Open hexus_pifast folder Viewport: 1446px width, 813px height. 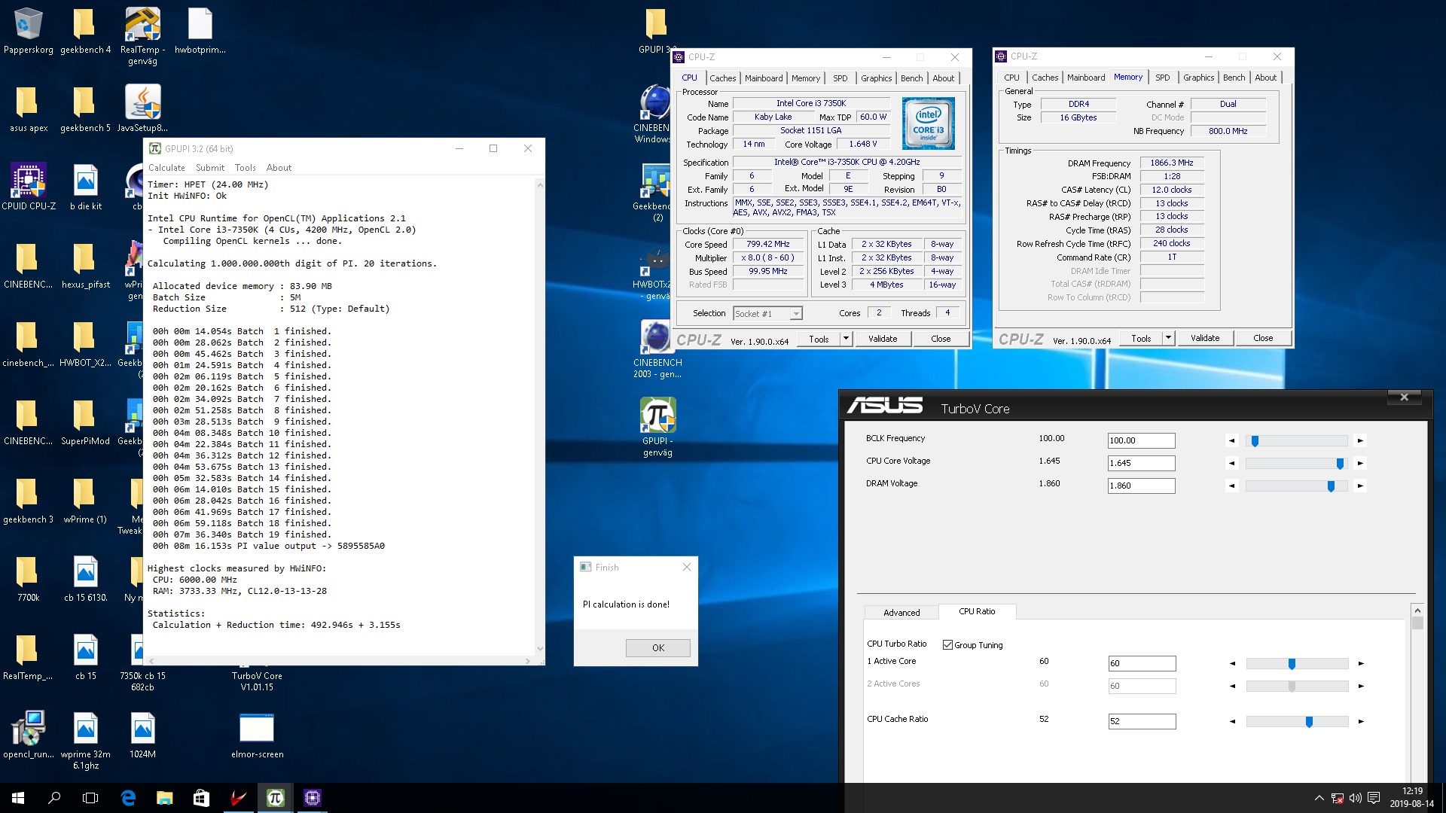85,266
